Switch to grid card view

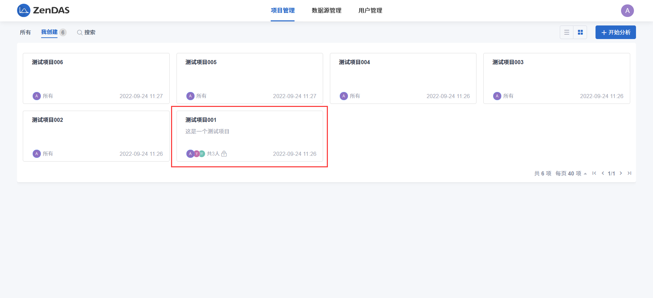point(580,32)
